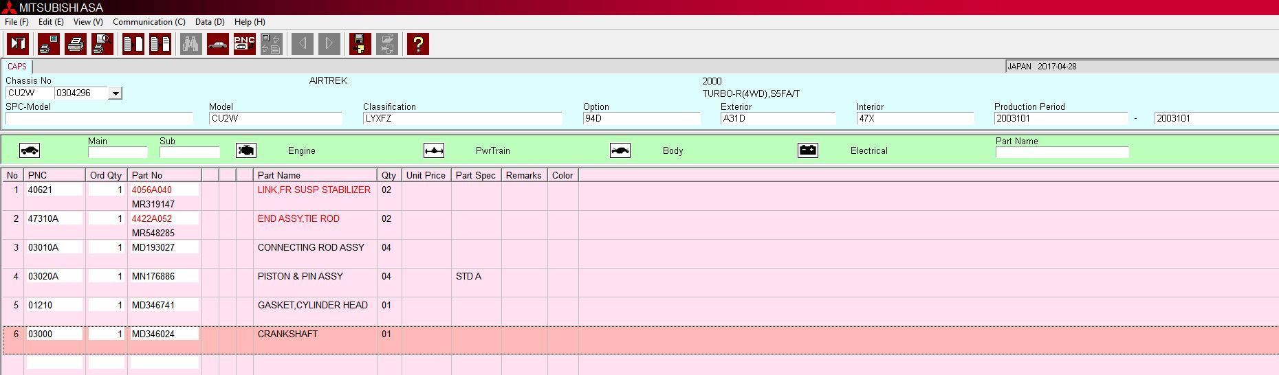Select the Body group icon
Screen dimensions: 1279x375
click(620, 150)
